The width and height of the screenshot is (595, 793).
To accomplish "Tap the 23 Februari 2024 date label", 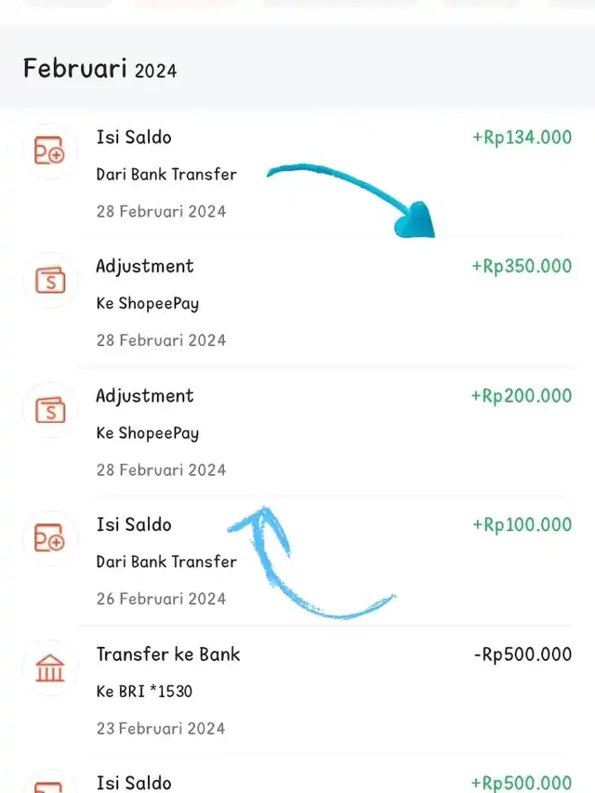I will coord(161,728).
